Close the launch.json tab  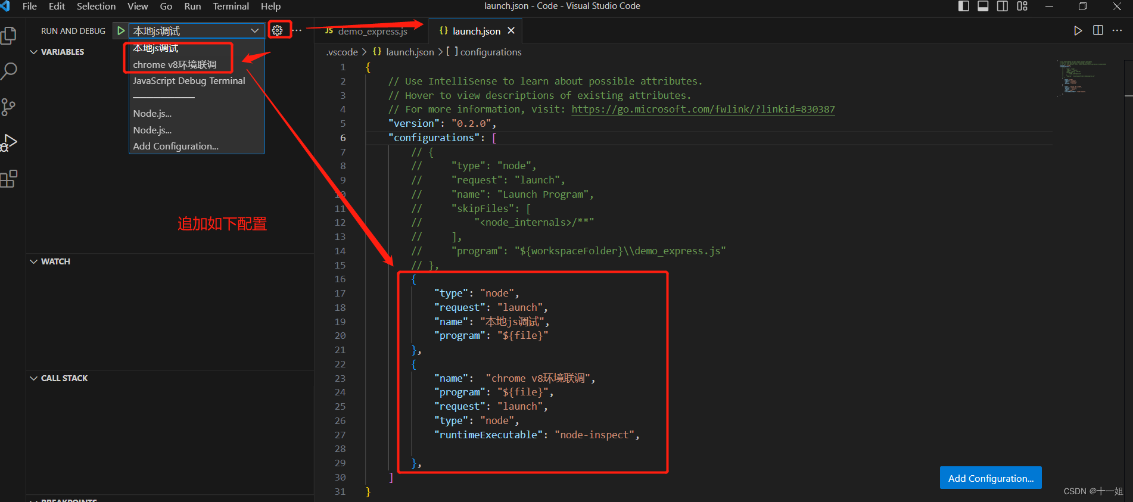(x=511, y=30)
